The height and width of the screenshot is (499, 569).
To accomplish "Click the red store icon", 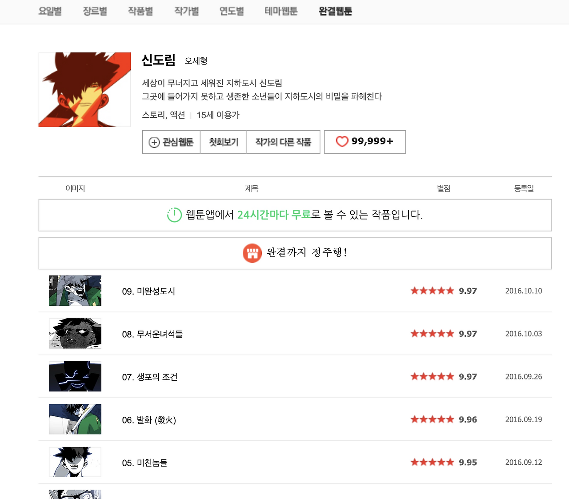I will tap(252, 253).
